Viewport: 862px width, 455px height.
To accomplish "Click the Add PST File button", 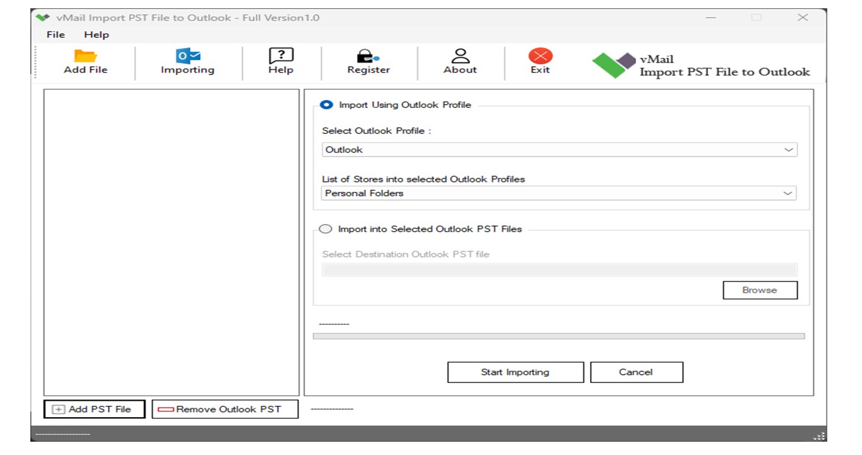I will (x=94, y=409).
